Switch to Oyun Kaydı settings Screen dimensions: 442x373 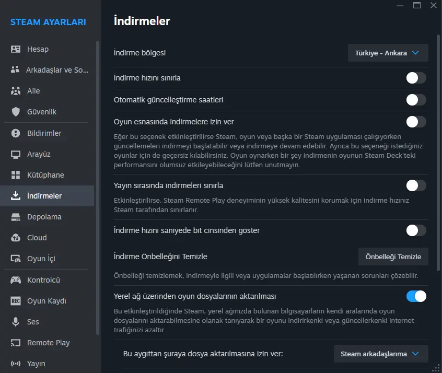pyautogui.click(x=47, y=301)
